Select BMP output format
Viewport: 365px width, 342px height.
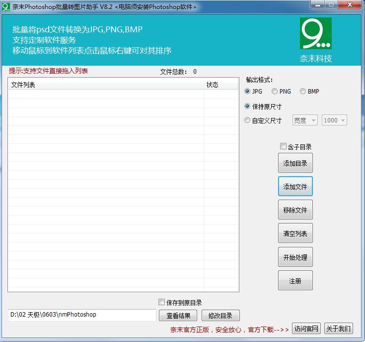click(303, 92)
